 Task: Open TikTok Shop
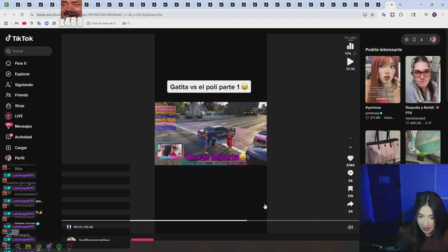coord(15,106)
